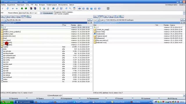
Task: Switch right panel to drive e
Action: click(x=101, y=17)
